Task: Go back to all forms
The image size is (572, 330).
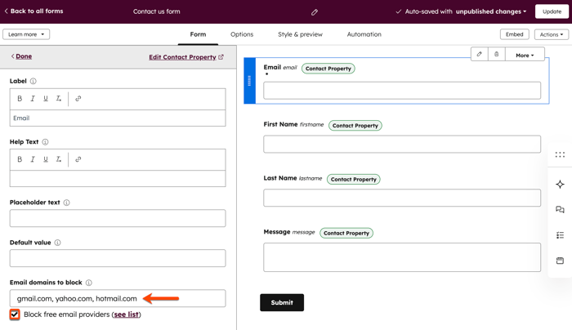Action: tap(34, 11)
